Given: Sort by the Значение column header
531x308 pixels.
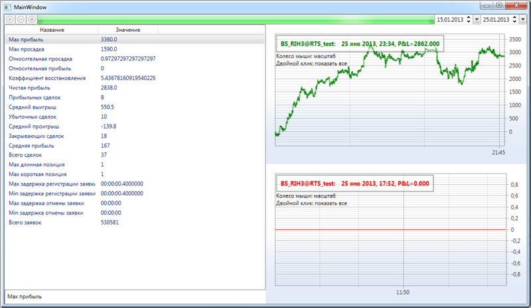Looking at the screenshot, I should (127, 30).
